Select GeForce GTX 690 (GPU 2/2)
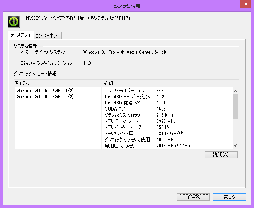 point(45,97)
